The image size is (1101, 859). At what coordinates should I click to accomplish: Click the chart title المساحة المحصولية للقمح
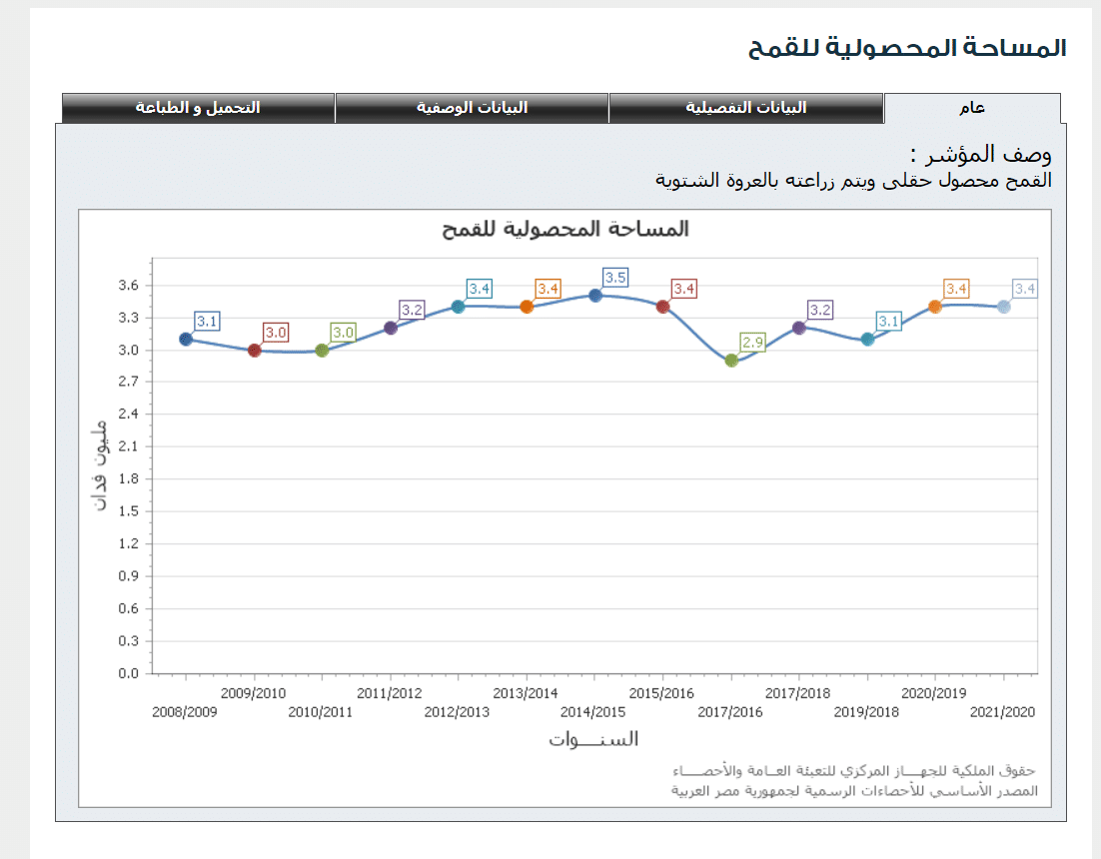(x=565, y=230)
